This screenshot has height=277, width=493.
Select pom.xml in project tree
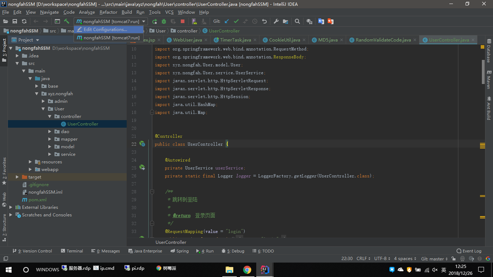pyautogui.click(x=38, y=199)
